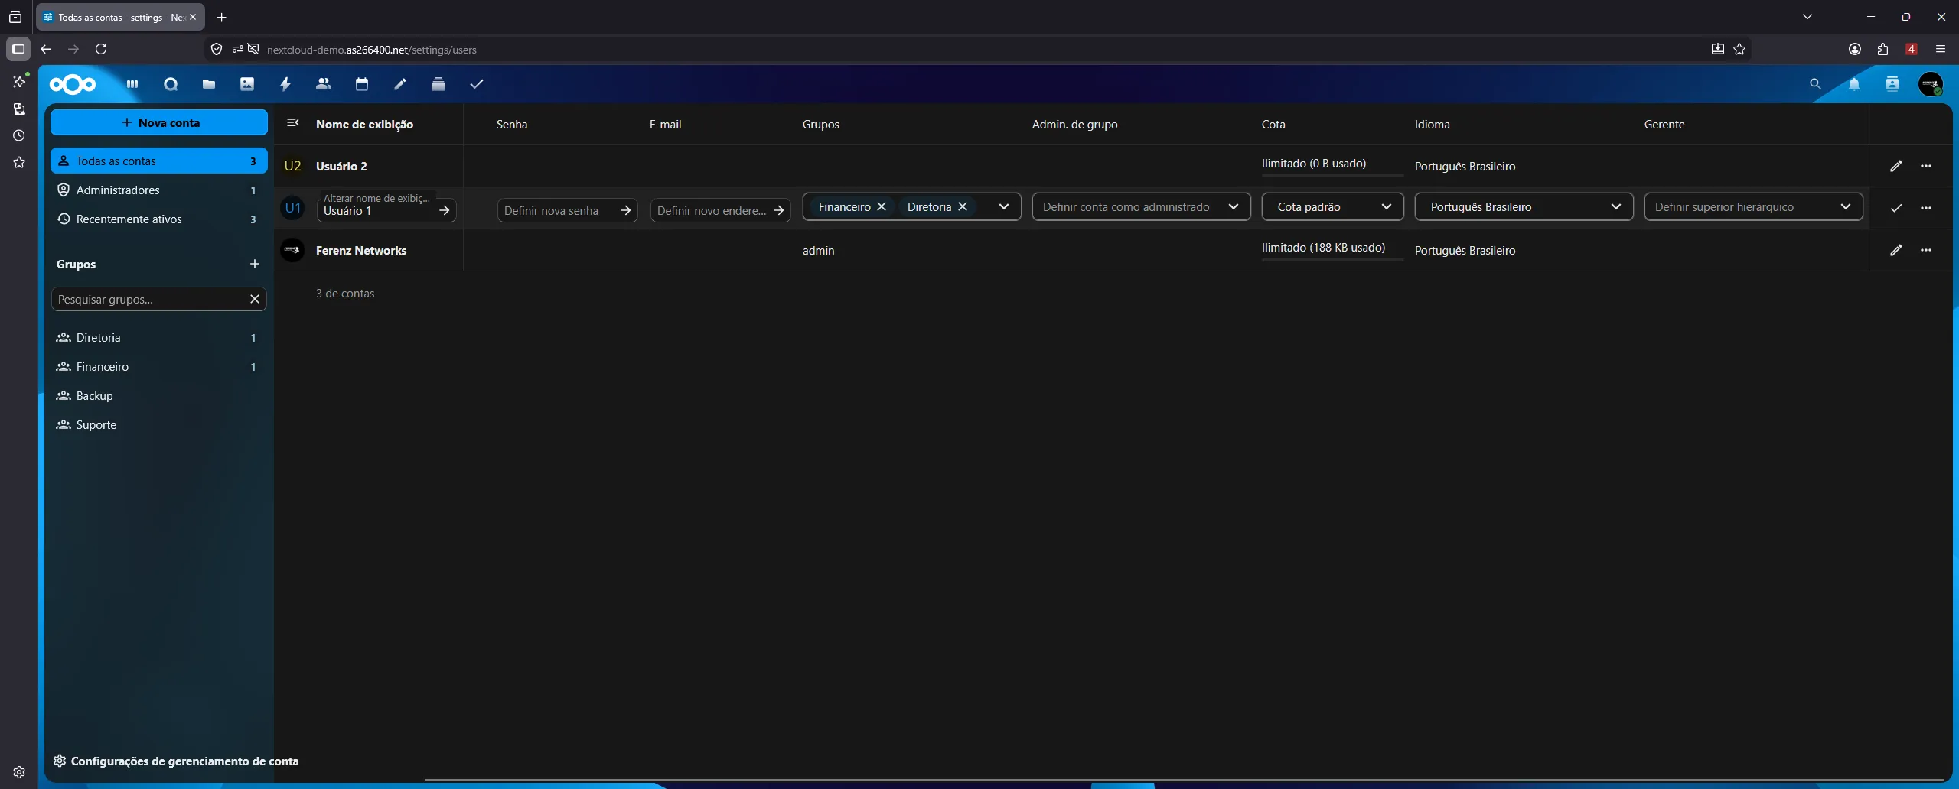Viewport: 1959px width, 789px height.
Task: Open Português Brasileiro language dropdown
Action: point(1524,206)
